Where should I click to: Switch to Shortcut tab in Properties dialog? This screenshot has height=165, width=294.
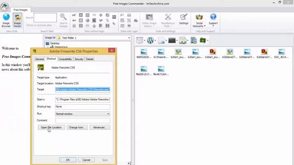[51, 59]
